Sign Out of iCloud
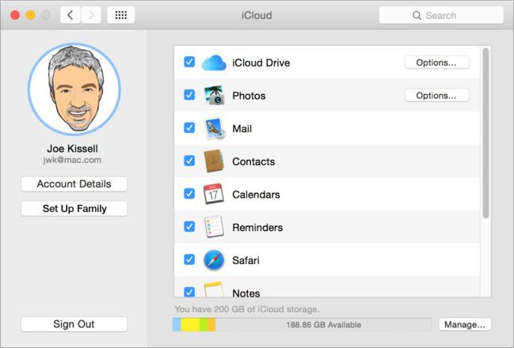The height and width of the screenshot is (348, 514). pos(74,324)
